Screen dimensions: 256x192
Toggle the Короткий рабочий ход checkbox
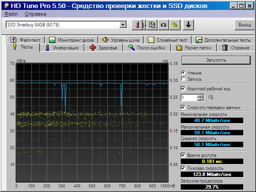183,89
